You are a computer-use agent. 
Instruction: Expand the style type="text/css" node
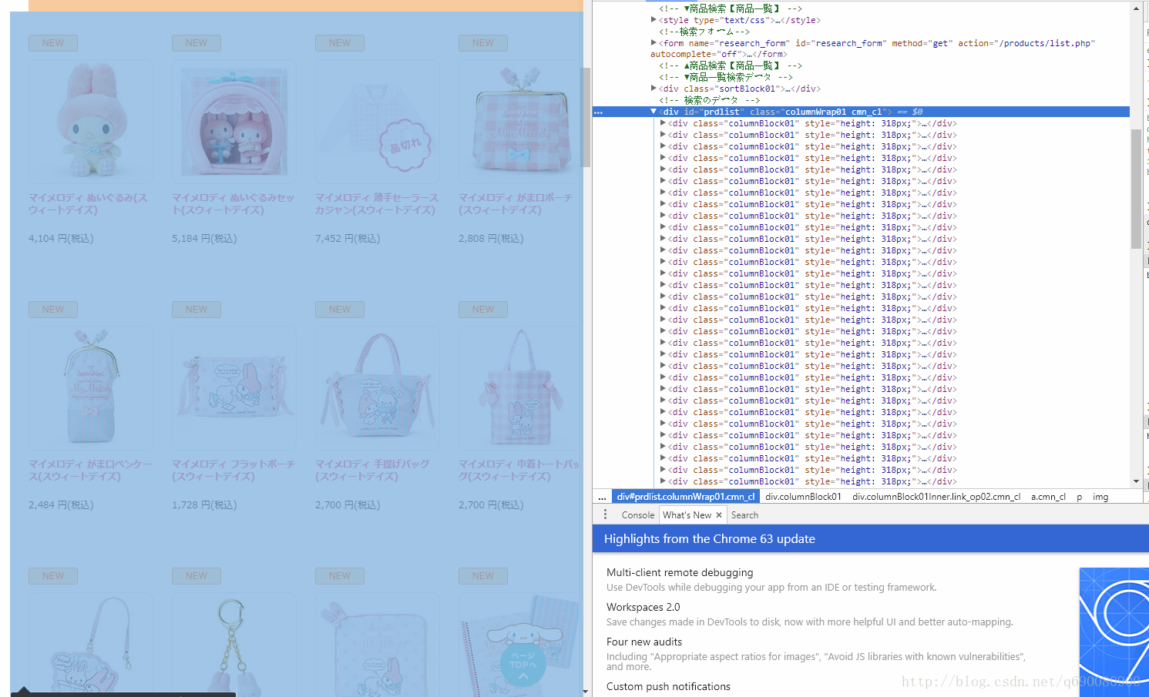click(653, 20)
